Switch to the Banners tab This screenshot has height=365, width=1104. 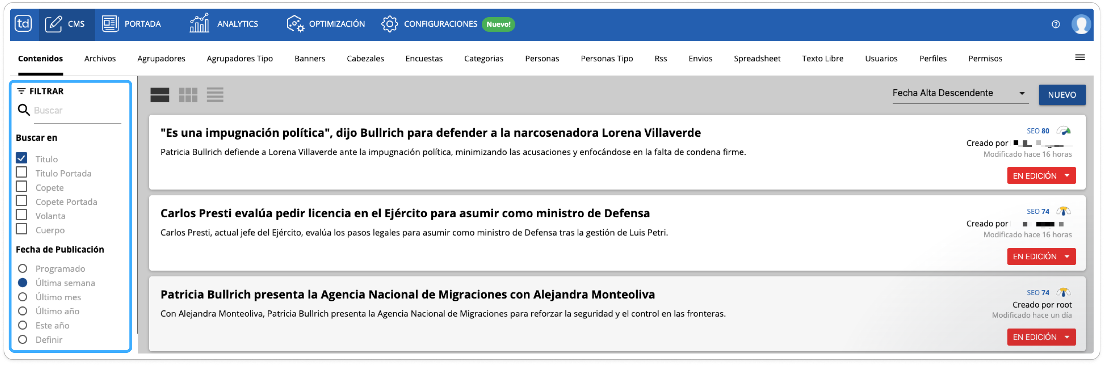coord(310,59)
